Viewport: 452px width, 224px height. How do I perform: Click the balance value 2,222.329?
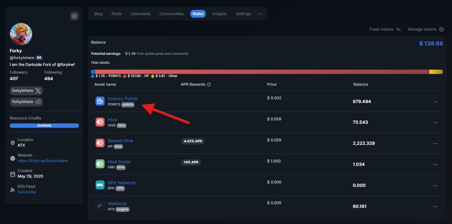pyautogui.click(x=364, y=143)
